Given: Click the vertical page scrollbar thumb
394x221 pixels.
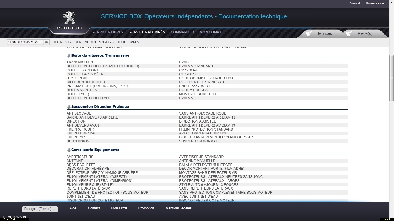Looking at the screenshot, I should pos(391,78).
